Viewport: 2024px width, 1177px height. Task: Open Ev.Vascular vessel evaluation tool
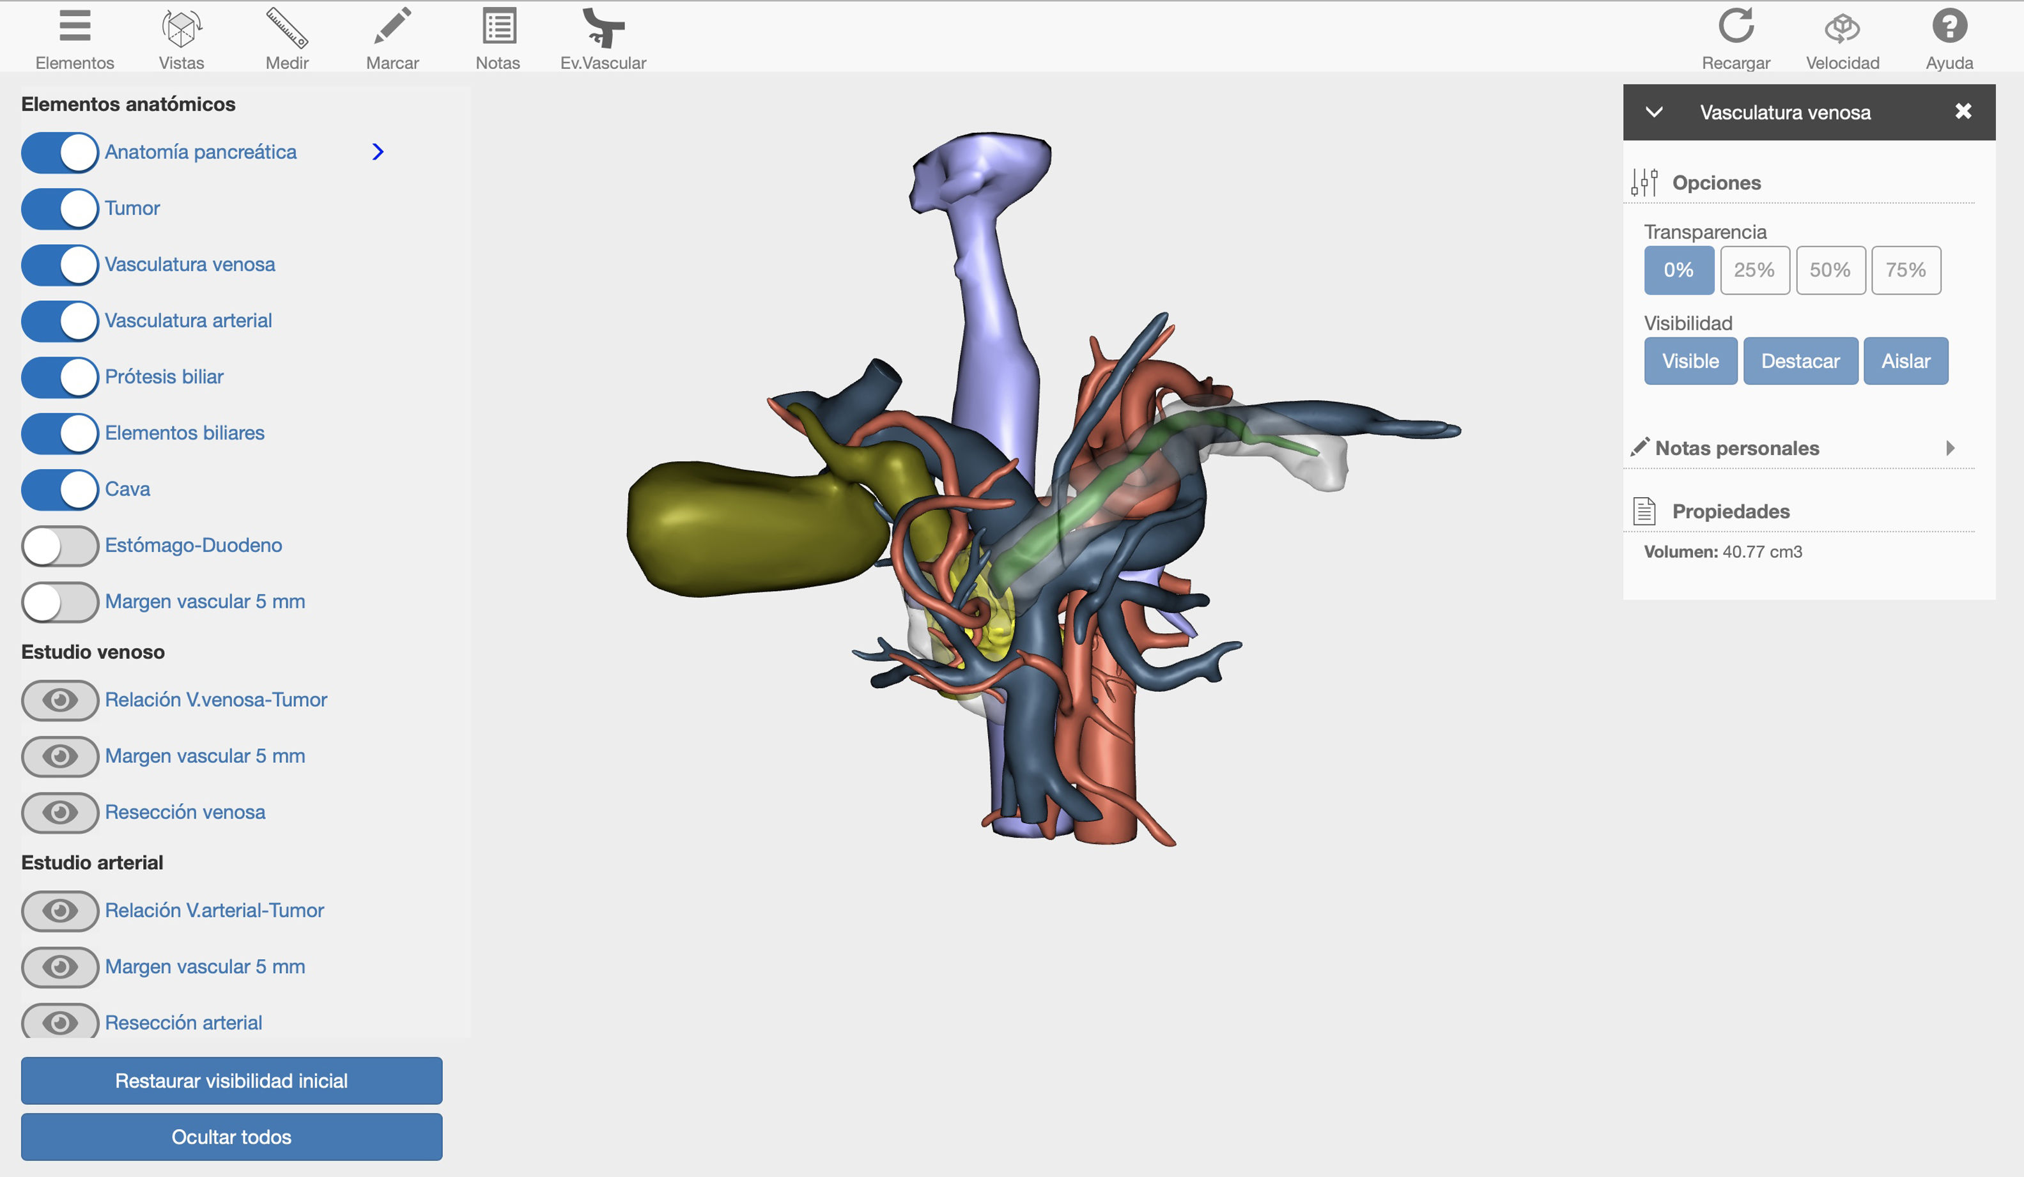click(x=603, y=28)
